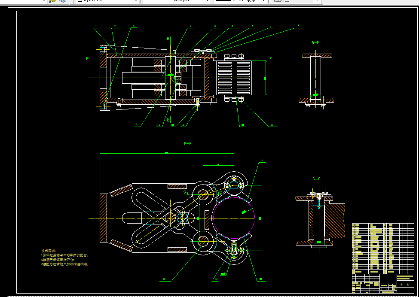Viewport: 419px width, 297px height.
Task: Click the 技术要求 technical requirements heading
Action: click(x=49, y=251)
